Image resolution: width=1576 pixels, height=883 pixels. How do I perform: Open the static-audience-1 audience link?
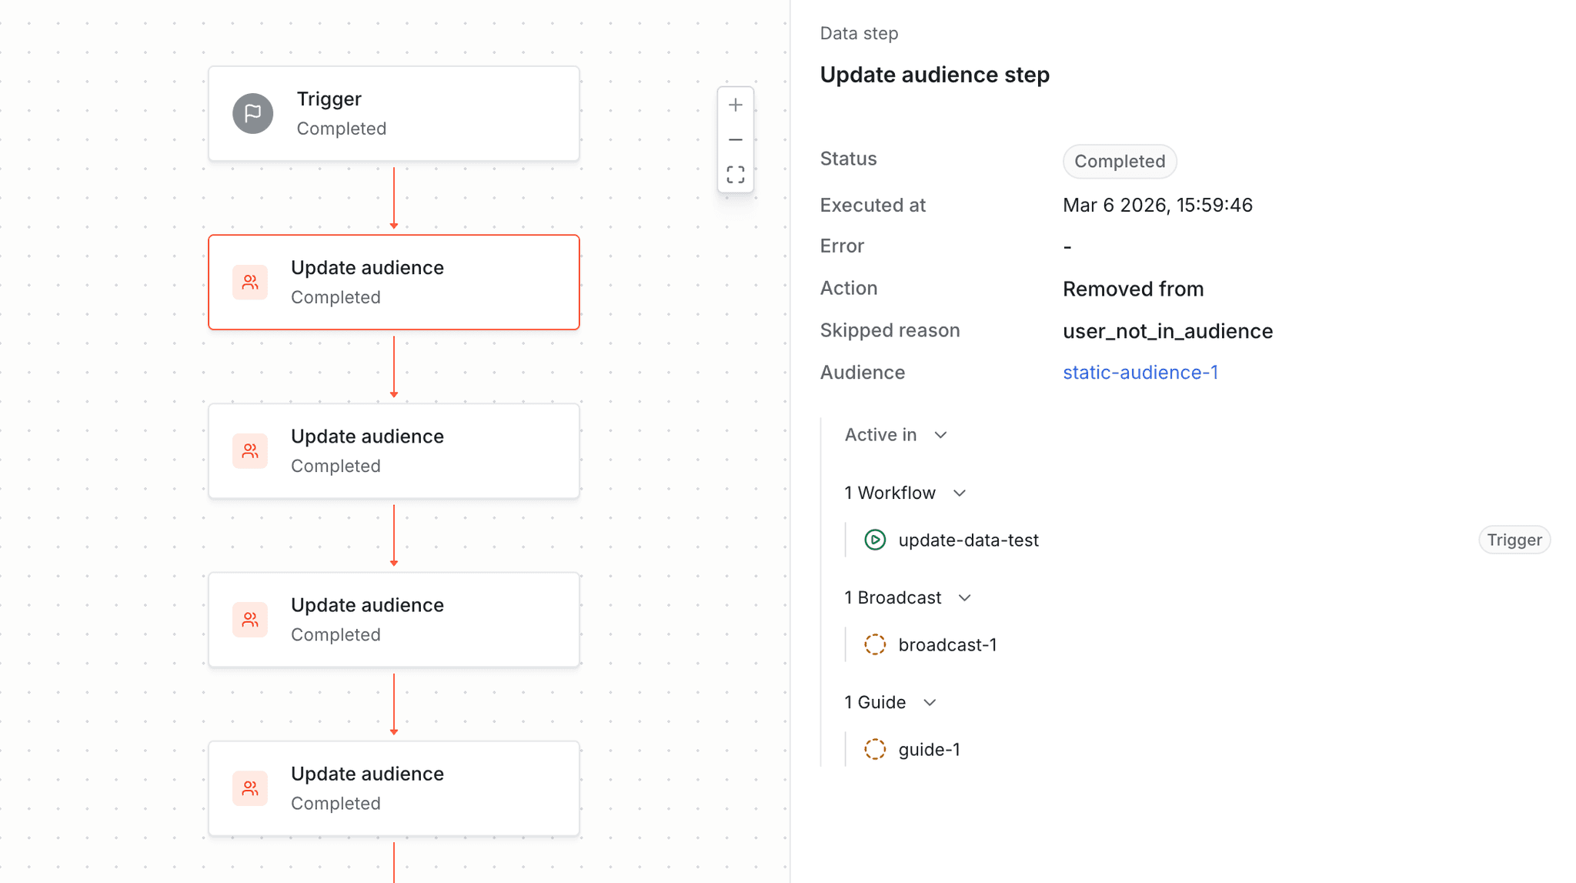tap(1140, 372)
